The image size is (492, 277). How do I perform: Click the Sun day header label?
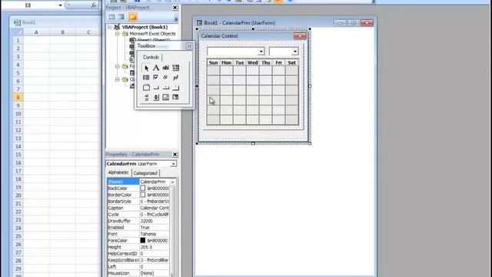pos(214,63)
